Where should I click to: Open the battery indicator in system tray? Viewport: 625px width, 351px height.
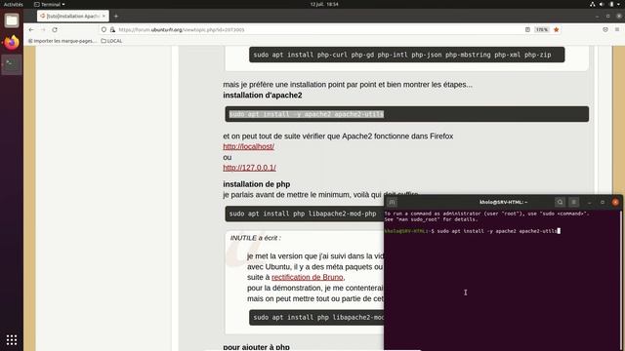click(611, 4)
